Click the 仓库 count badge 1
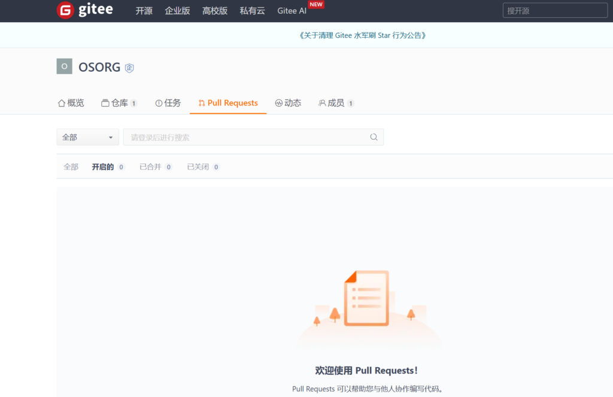Viewport: 613px width, 397px height. point(133,103)
